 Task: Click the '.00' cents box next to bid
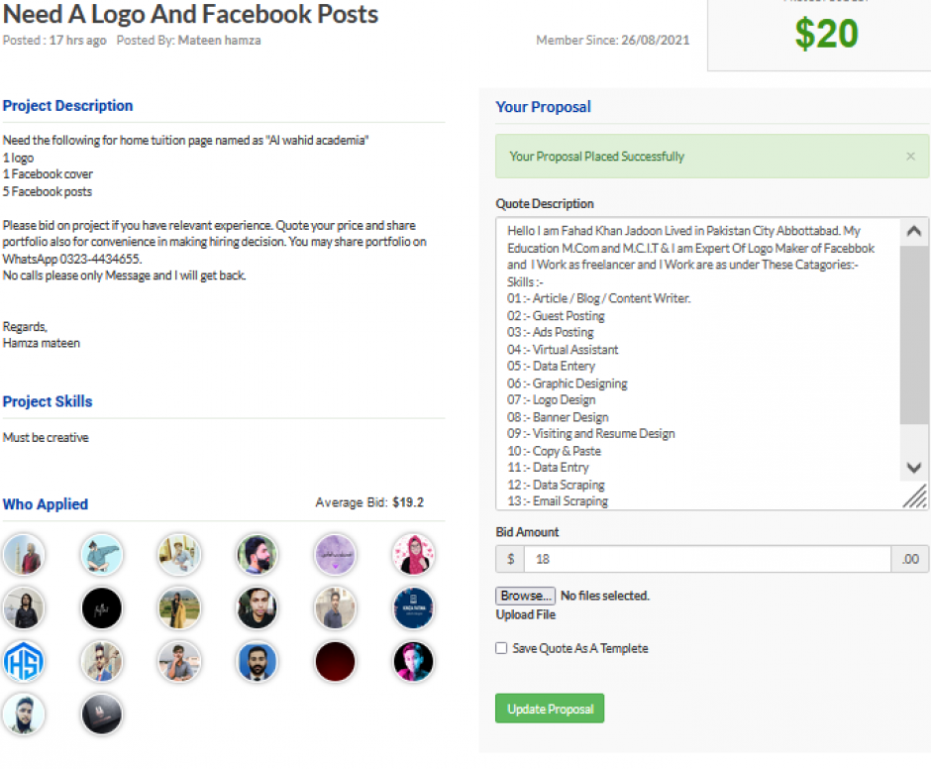click(x=909, y=559)
